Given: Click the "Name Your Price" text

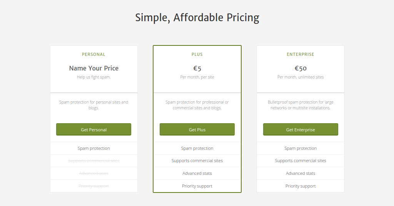Looking at the screenshot, I should tap(93, 68).
